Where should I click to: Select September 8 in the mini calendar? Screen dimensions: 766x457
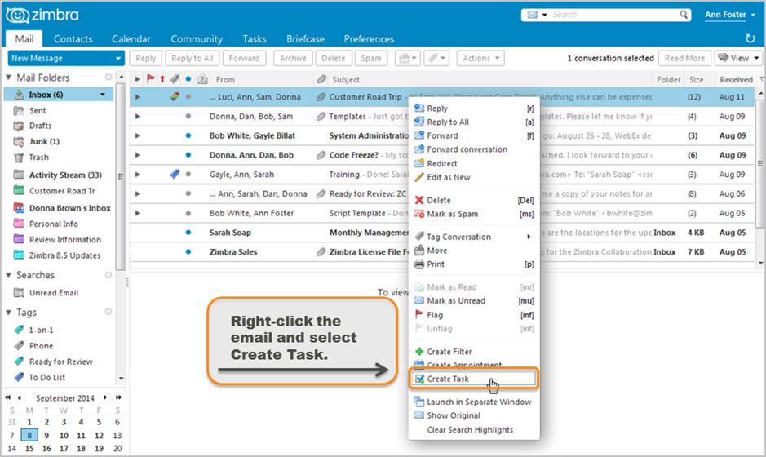coord(29,435)
